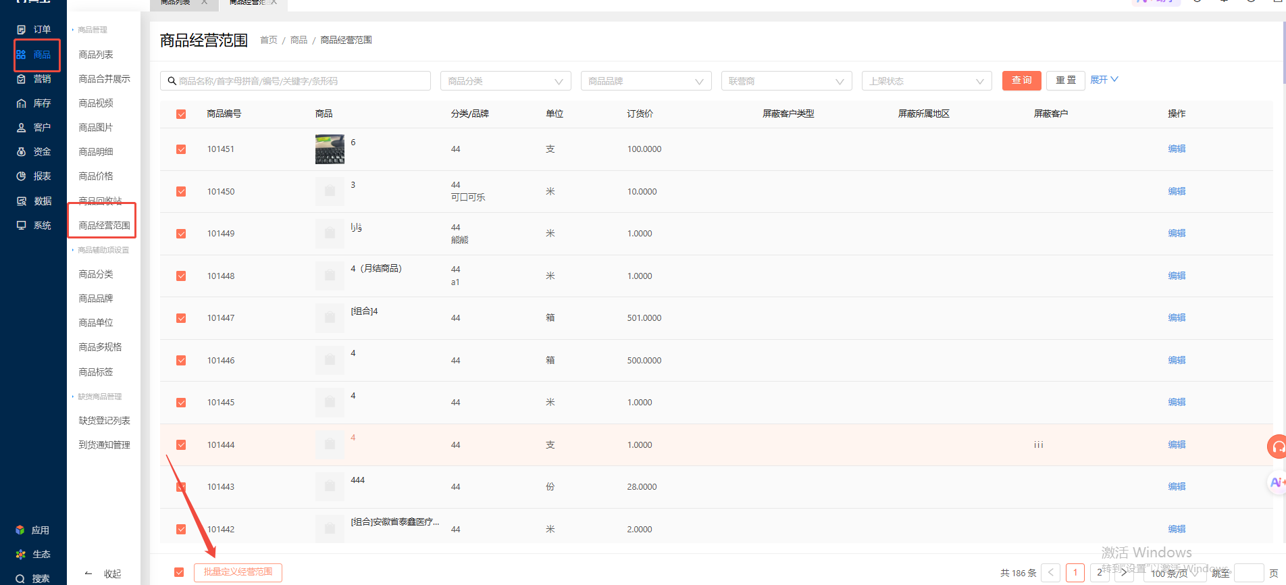Click 首页 in the breadcrumb
The width and height of the screenshot is (1286, 585).
click(269, 41)
